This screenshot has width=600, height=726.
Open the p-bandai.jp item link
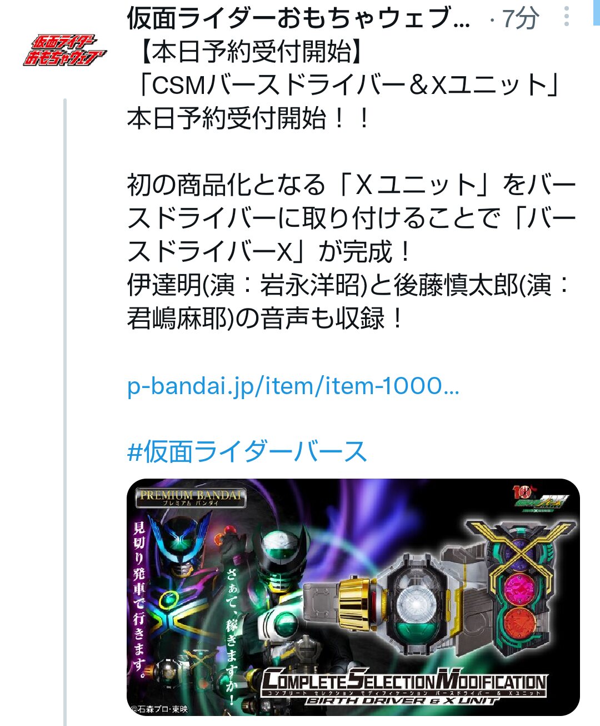[293, 385]
